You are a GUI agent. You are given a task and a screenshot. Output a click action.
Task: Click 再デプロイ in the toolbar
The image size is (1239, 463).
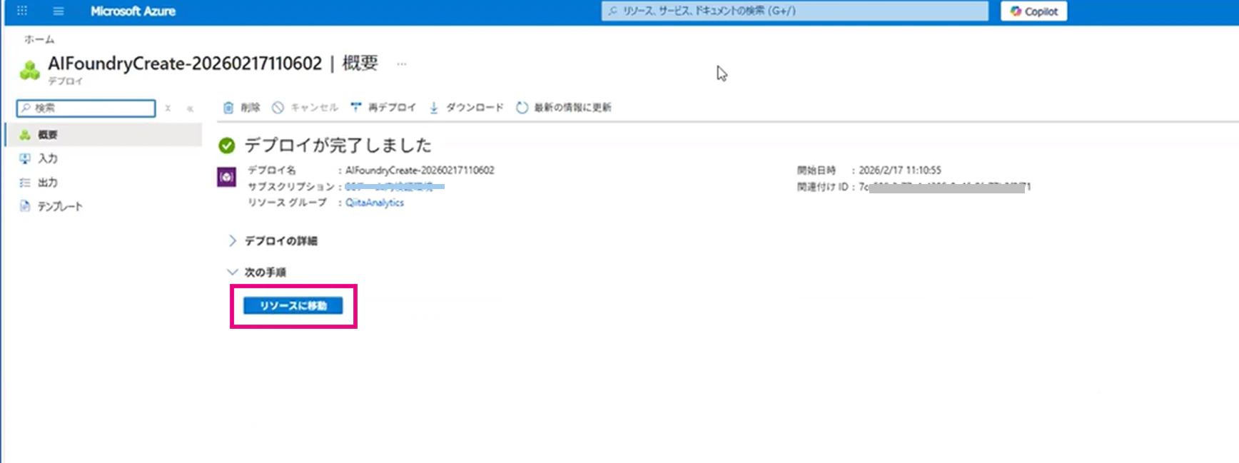pyautogui.click(x=383, y=108)
